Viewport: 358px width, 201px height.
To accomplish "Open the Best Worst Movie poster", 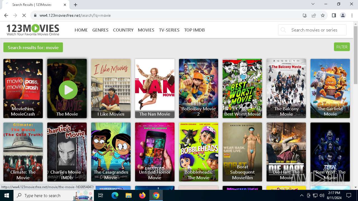I will click(x=242, y=88).
